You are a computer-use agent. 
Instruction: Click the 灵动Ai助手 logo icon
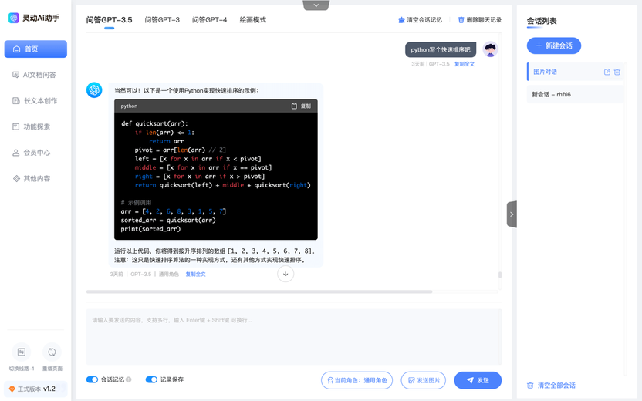14,18
